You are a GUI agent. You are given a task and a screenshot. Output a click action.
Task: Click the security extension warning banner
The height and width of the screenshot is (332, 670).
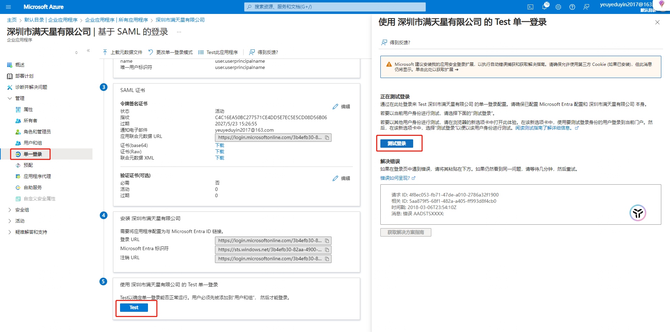click(x=521, y=67)
